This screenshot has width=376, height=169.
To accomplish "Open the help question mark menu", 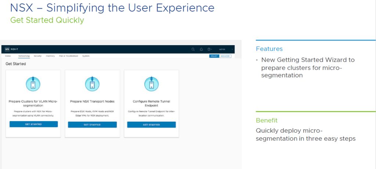I will [x=209, y=49].
